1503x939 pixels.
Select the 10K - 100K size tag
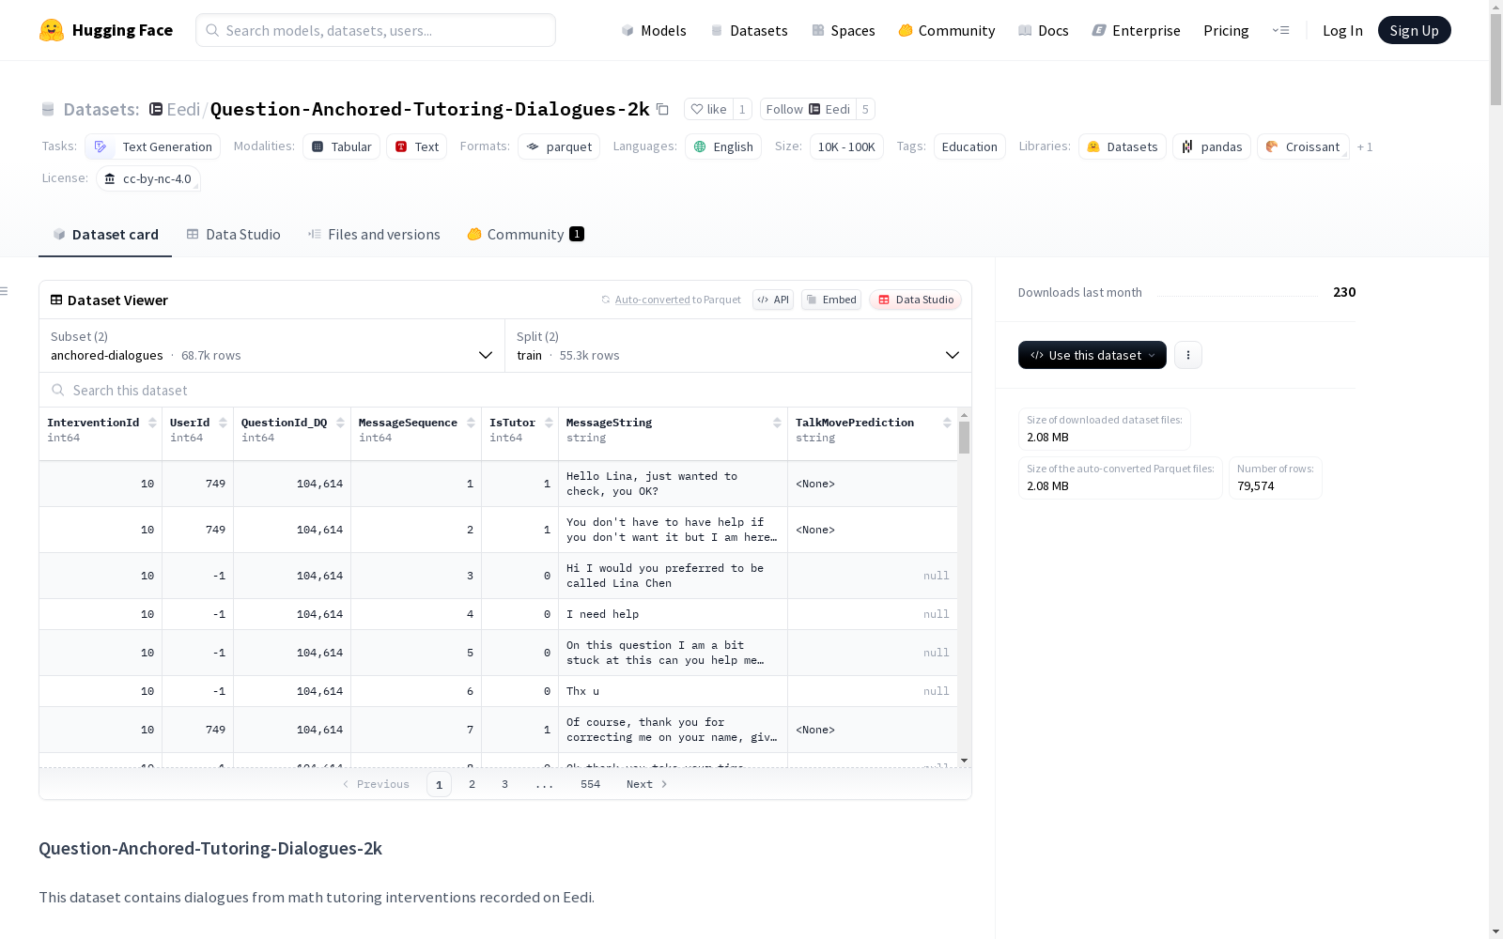(846, 146)
